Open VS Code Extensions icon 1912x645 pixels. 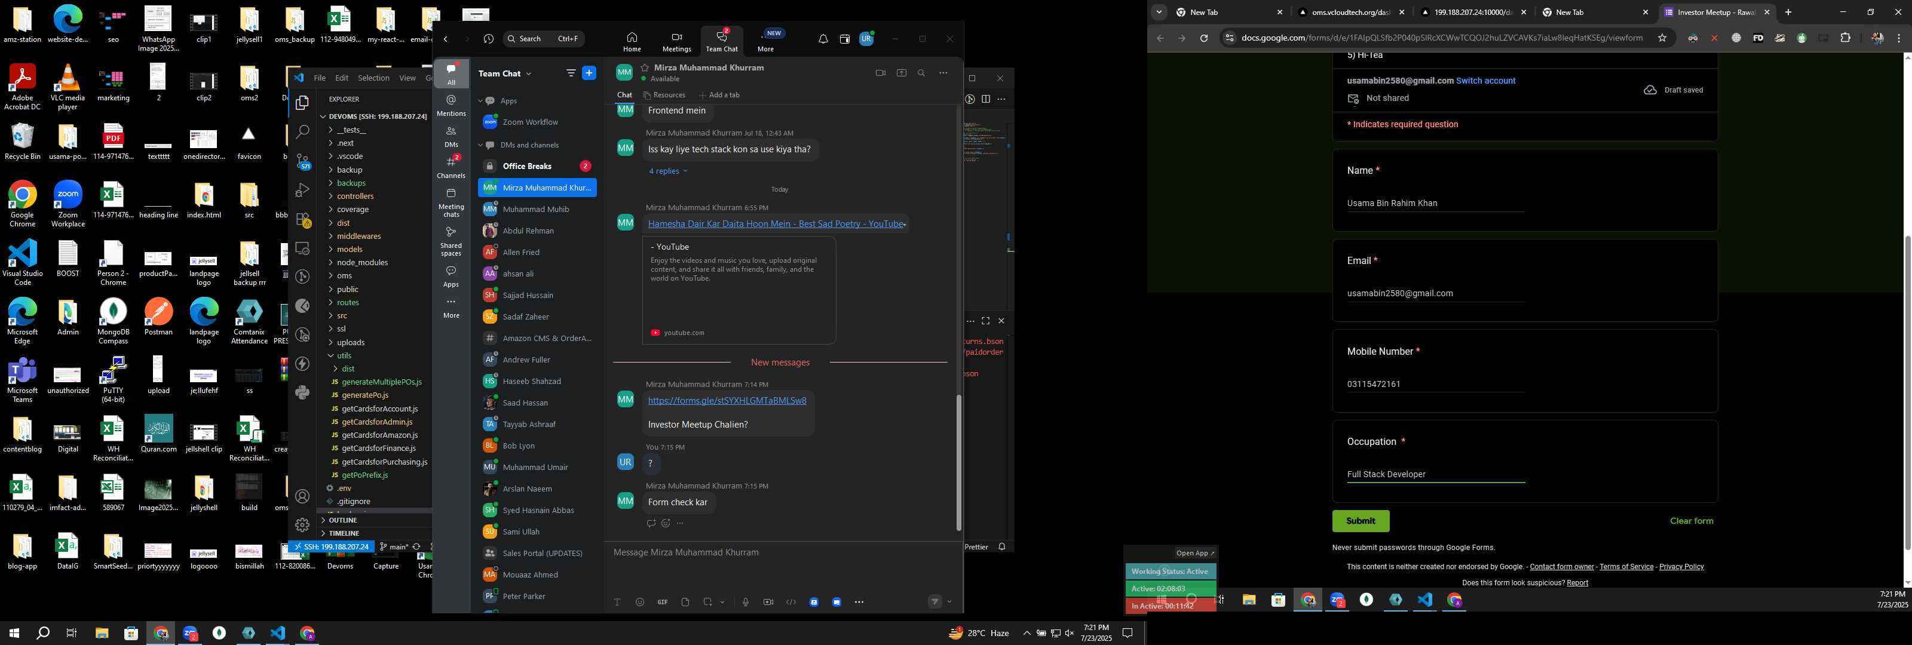[303, 220]
